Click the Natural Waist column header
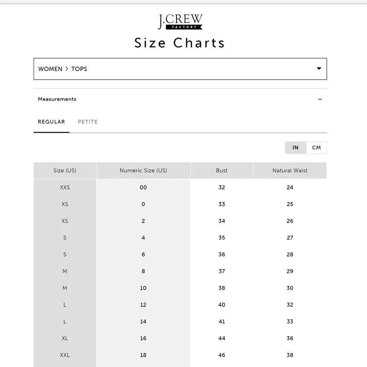 pyautogui.click(x=290, y=171)
